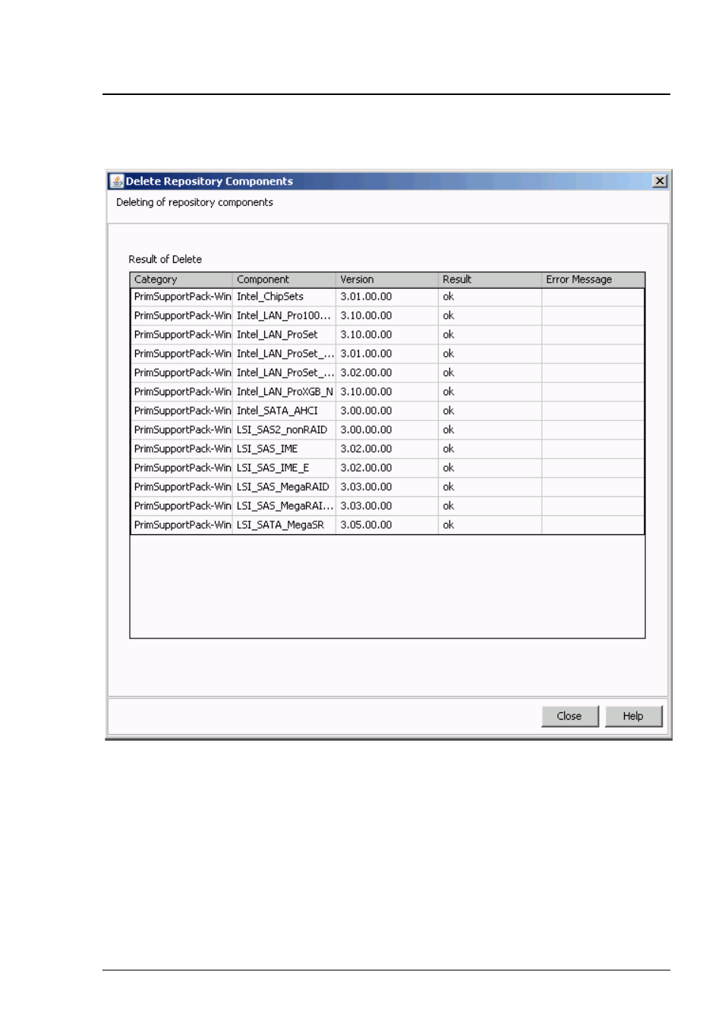Select the LSI_SAS_IME component cell
Screen dimensions: 725x1029
point(284,448)
